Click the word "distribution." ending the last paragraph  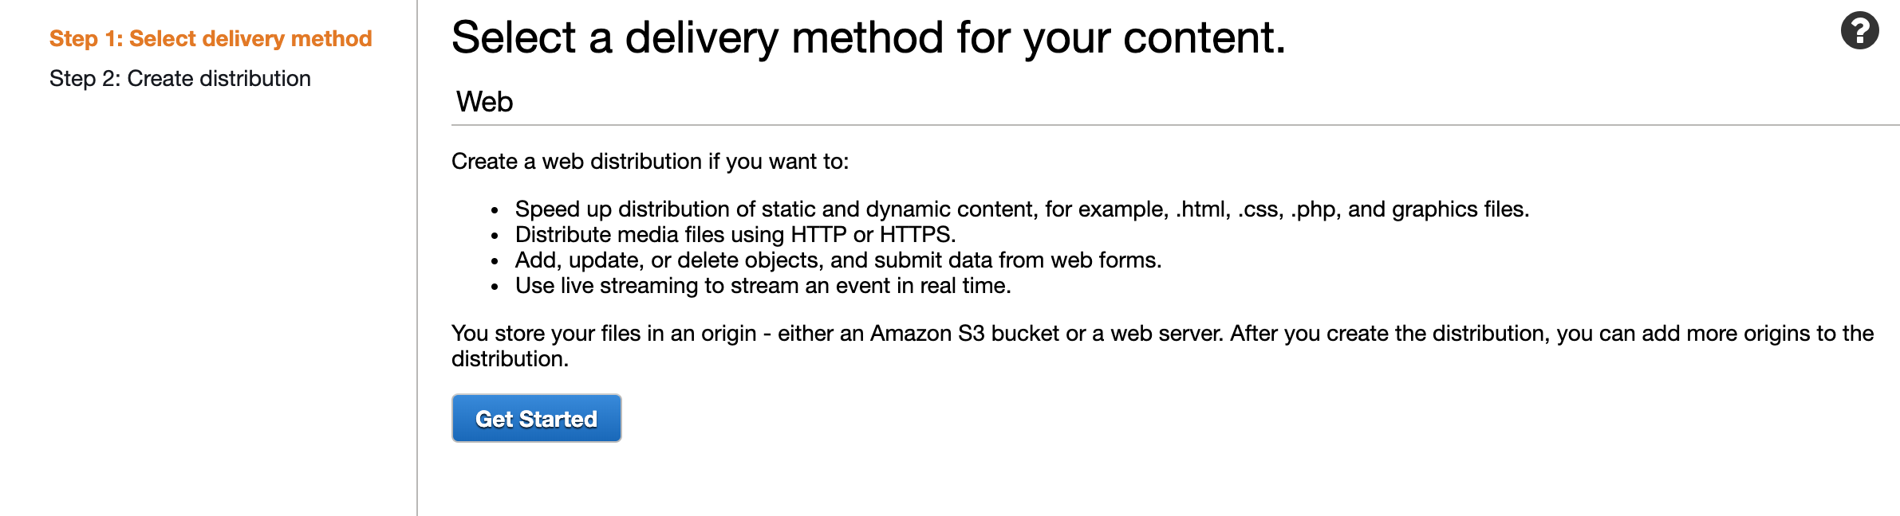click(x=510, y=359)
